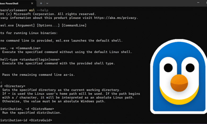
Task: Click 'Execute the specified command with the provided shell type' line
Action: click(x=58, y=63)
